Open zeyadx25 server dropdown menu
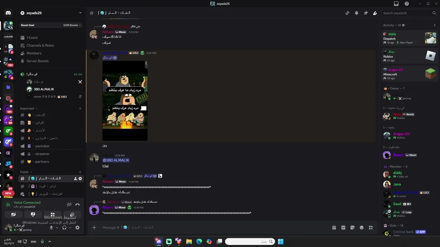The height and width of the screenshot is (247, 440). (51, 13)
